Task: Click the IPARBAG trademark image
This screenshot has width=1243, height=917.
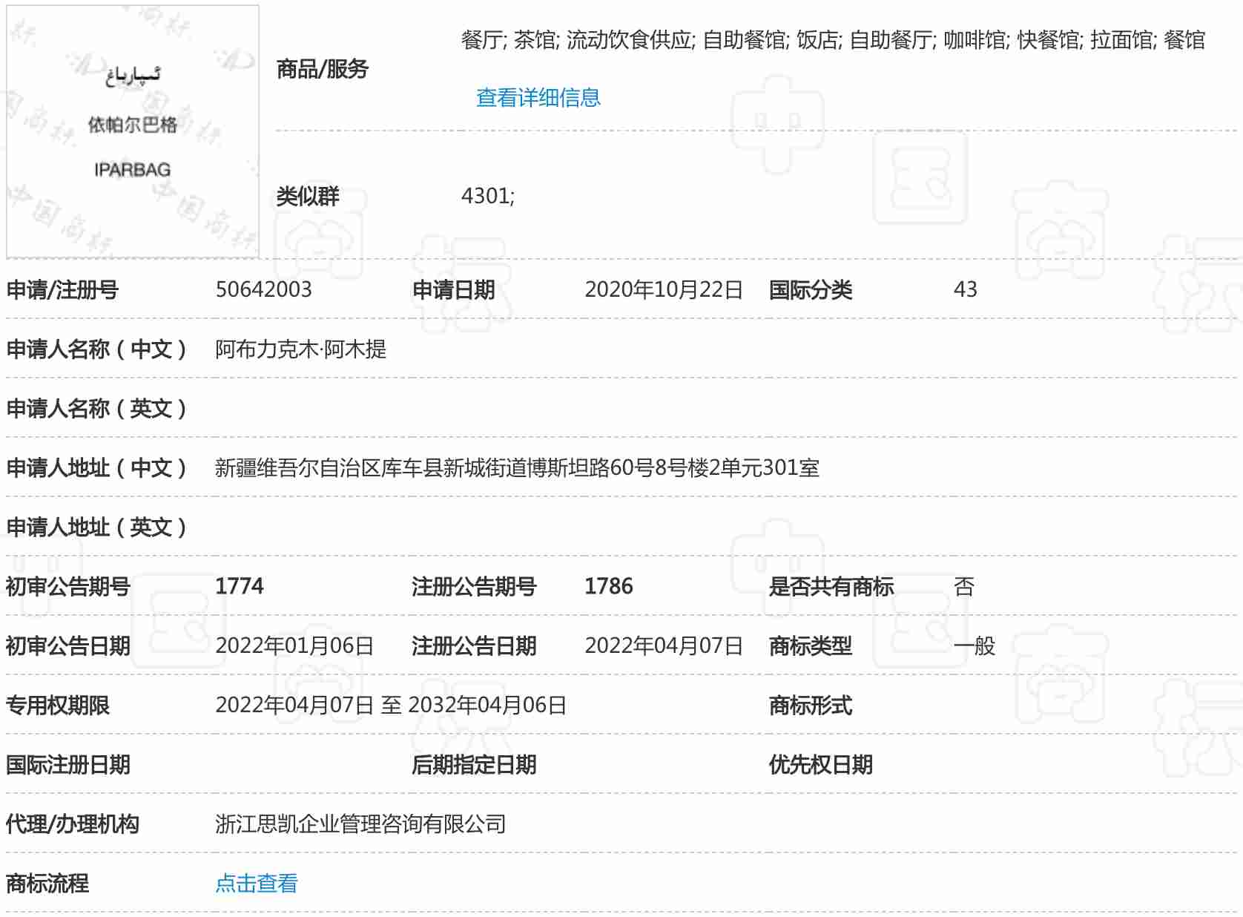Action: pyautogui.click(x=133, y=132)
